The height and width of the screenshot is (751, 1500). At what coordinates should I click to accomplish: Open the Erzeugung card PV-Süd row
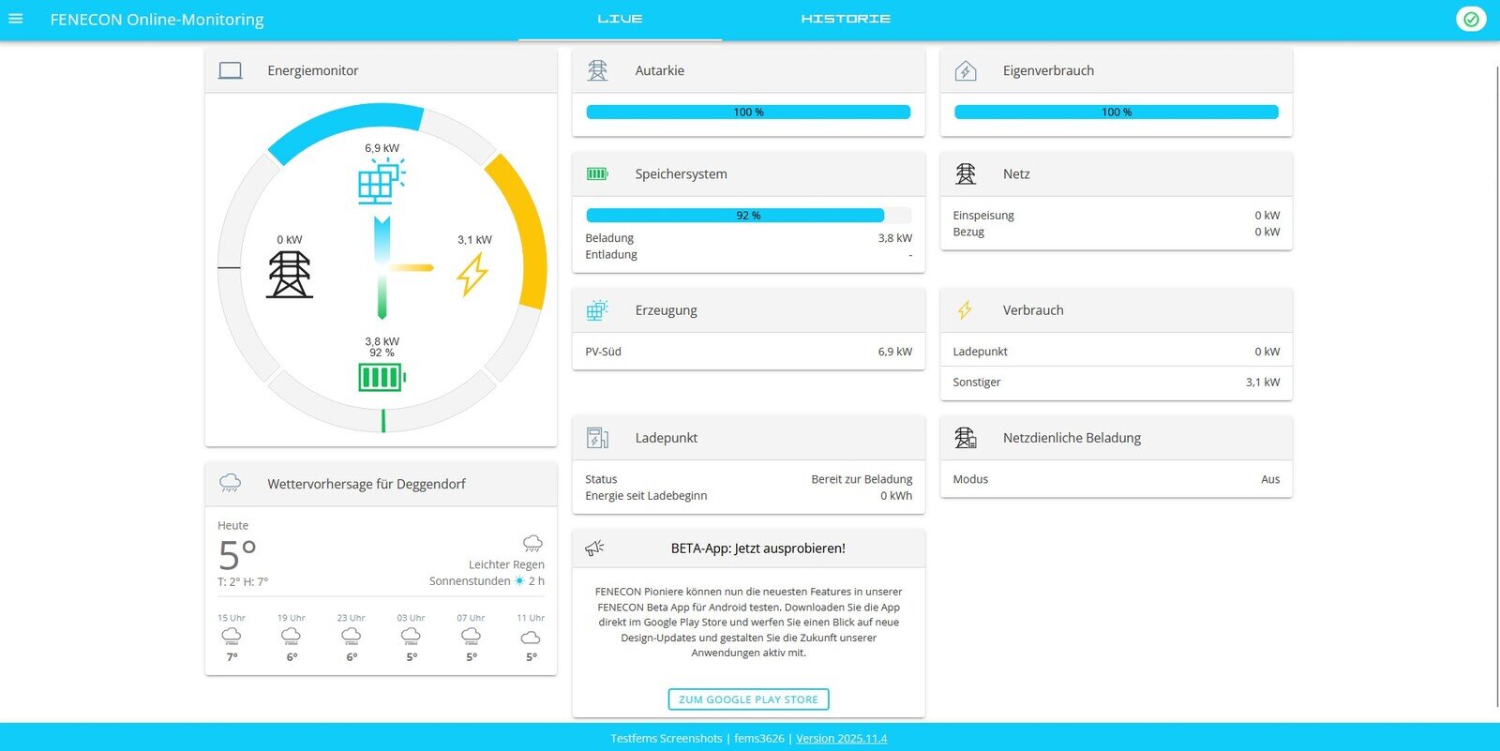tap(748, 352)
